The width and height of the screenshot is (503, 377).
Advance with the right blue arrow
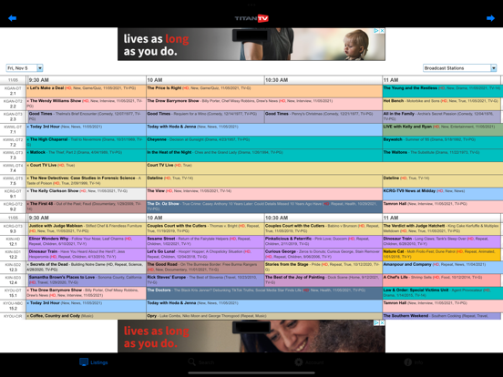click(490, 18)
